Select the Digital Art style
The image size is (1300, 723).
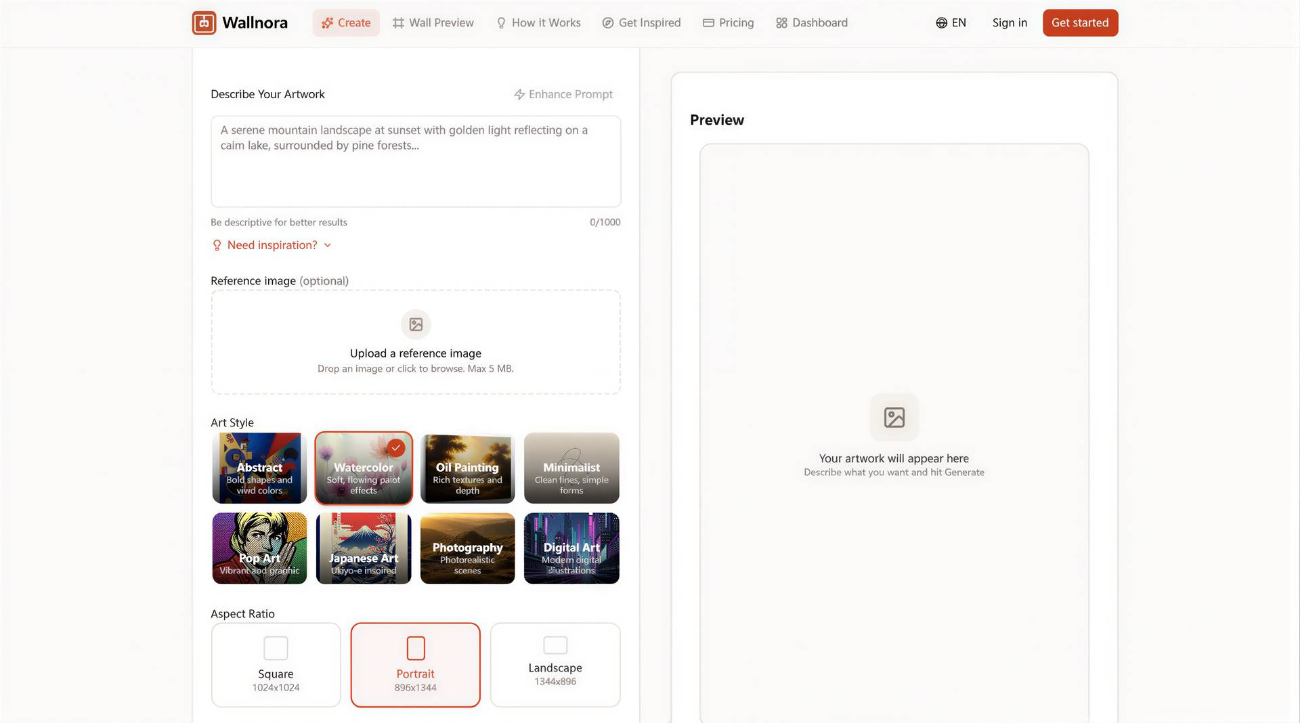click(x=571, y=548)
